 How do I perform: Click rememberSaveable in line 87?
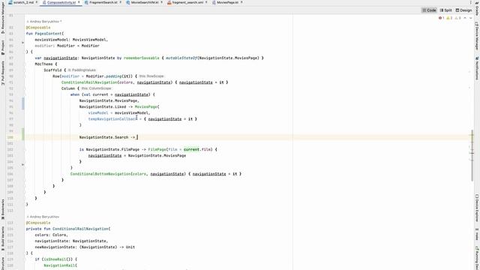click(142, 58)
